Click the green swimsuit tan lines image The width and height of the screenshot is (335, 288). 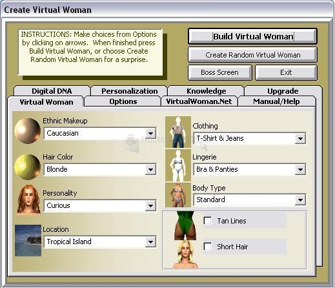pos(185,225)
